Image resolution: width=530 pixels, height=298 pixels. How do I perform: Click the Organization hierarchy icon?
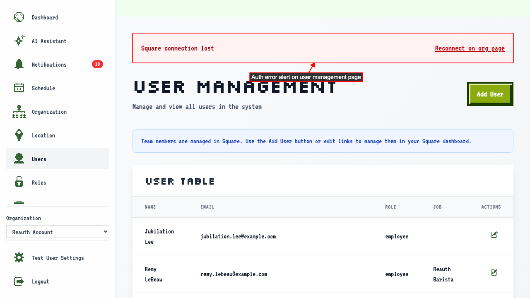coord(19,112)
